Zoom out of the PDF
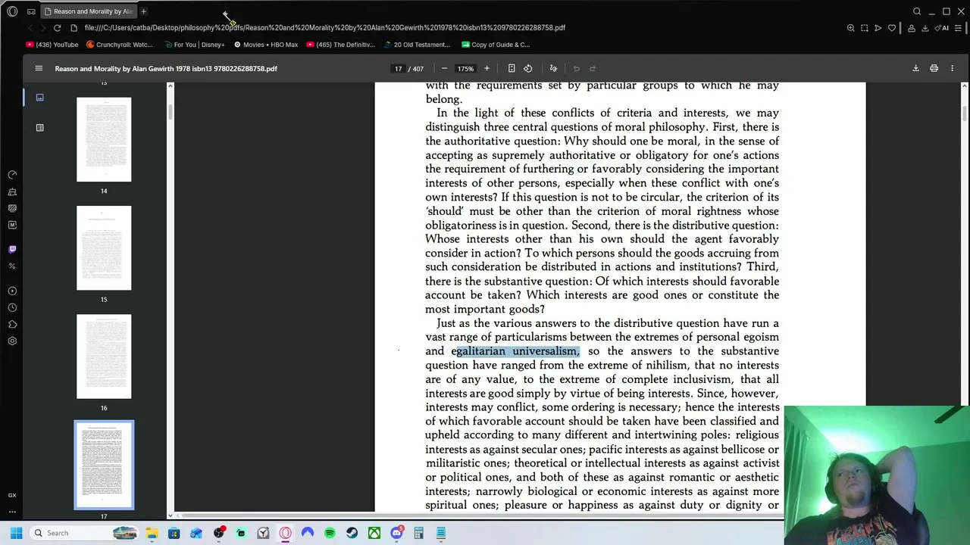The height and width of the screenshot is (545, 970). coord(444,68)
